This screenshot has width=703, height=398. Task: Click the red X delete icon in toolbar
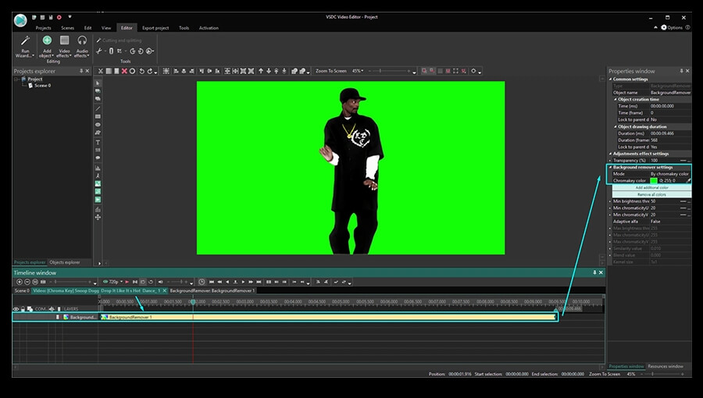[124, 71]
